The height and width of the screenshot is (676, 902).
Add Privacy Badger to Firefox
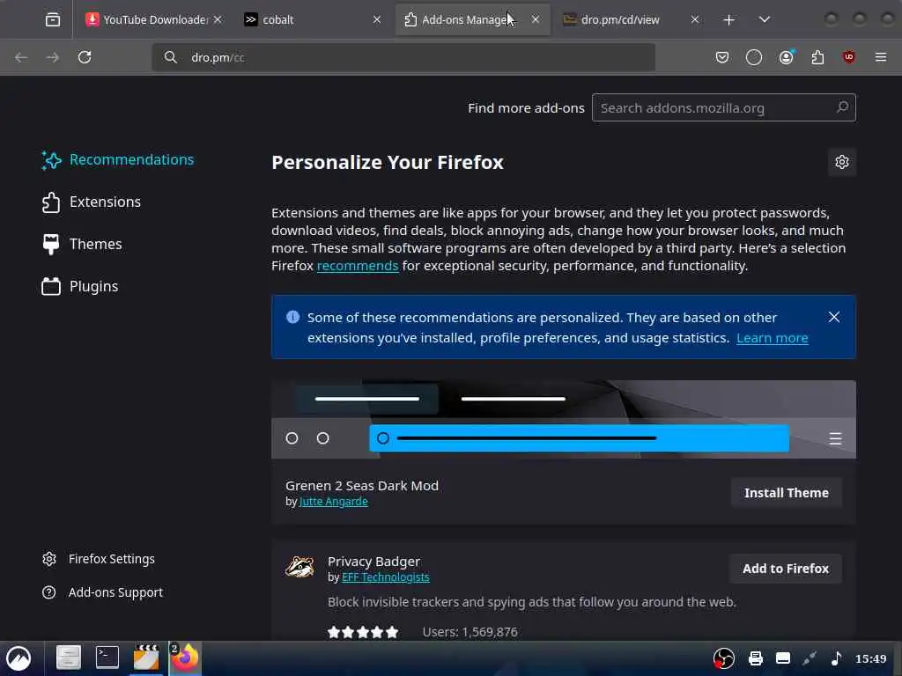tap(786, 569)
